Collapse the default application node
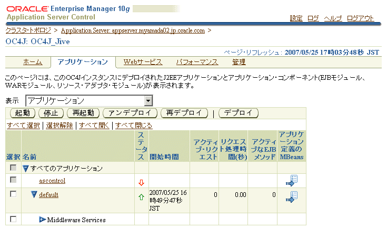 click(34, 194)
